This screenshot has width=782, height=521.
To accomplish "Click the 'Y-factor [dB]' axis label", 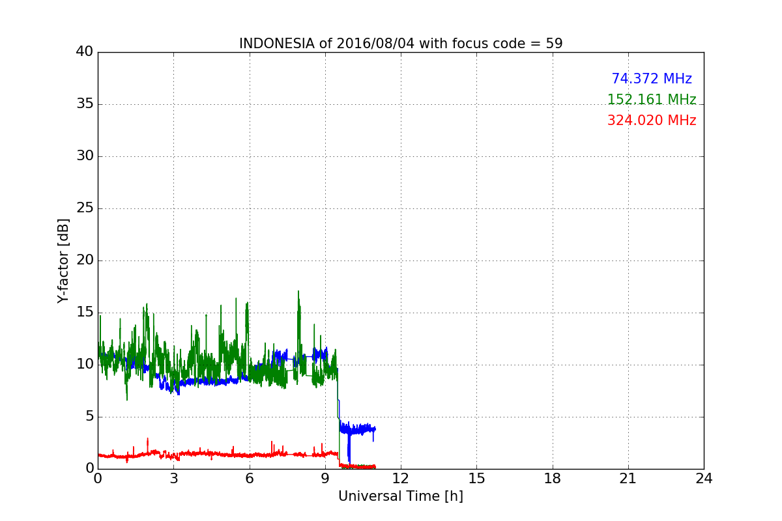I will click(63, 260).
